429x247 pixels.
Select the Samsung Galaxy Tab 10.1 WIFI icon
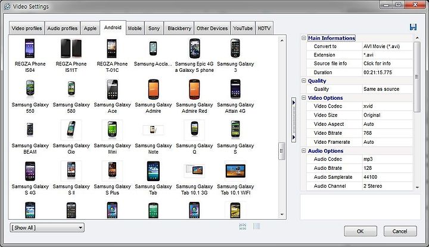click(235, 171)
